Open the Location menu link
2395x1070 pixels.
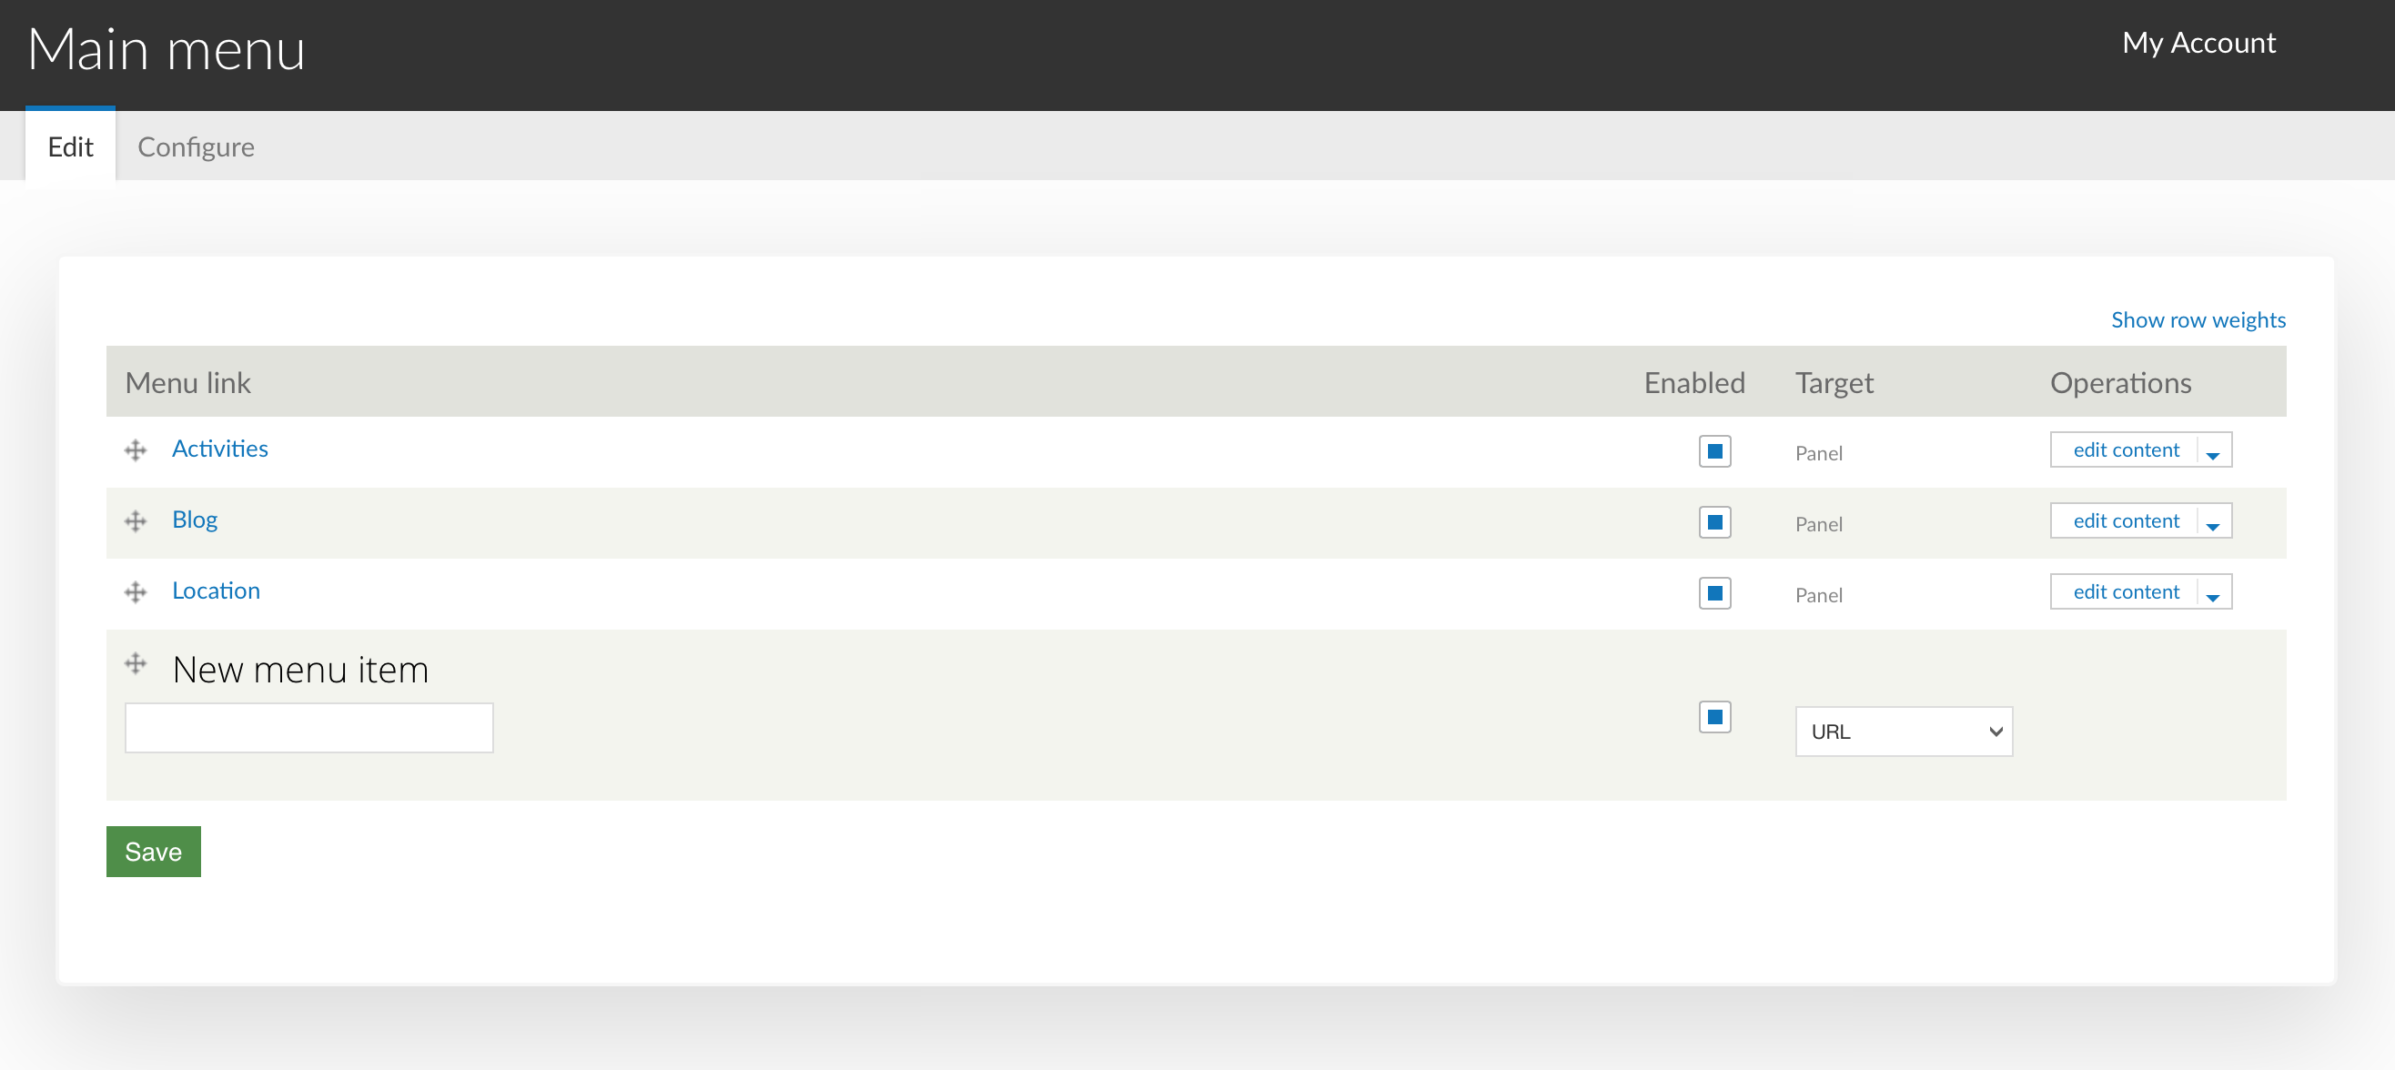(x=216, y=591)
